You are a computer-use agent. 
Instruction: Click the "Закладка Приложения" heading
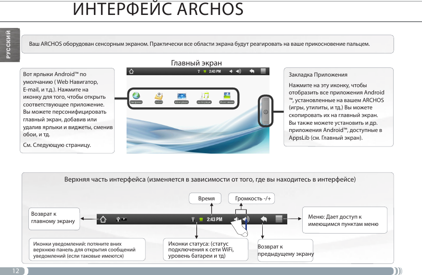(x=318, y=75)
